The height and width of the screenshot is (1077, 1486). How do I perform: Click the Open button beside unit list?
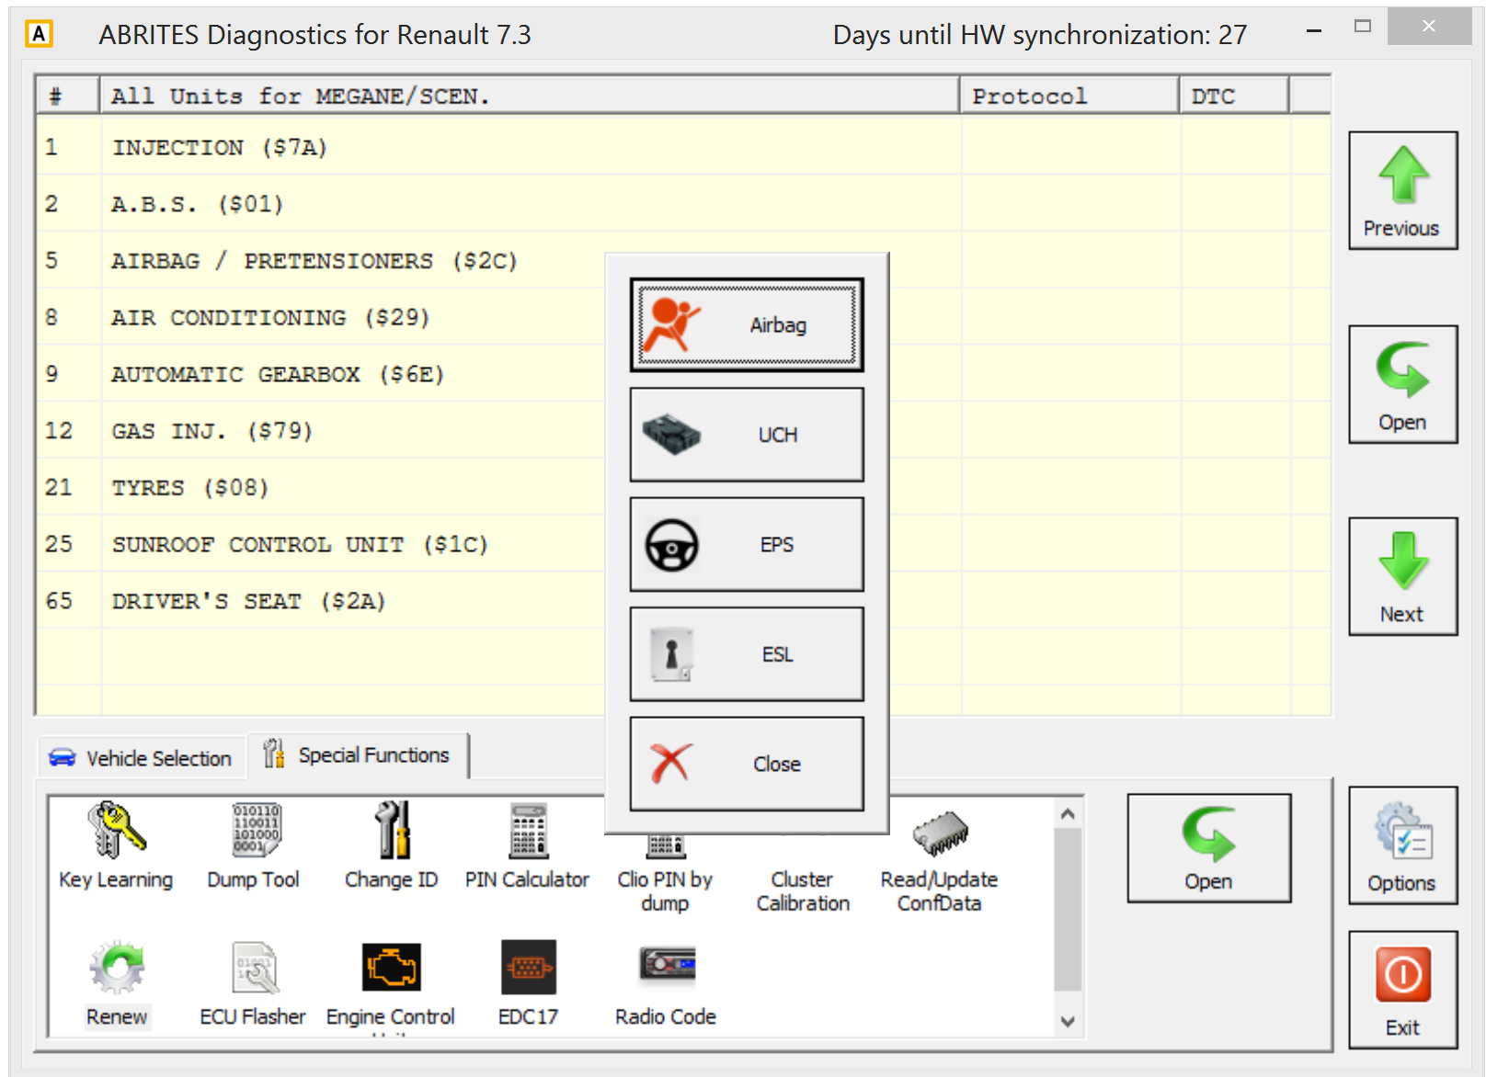click(x=1402, y=384)
